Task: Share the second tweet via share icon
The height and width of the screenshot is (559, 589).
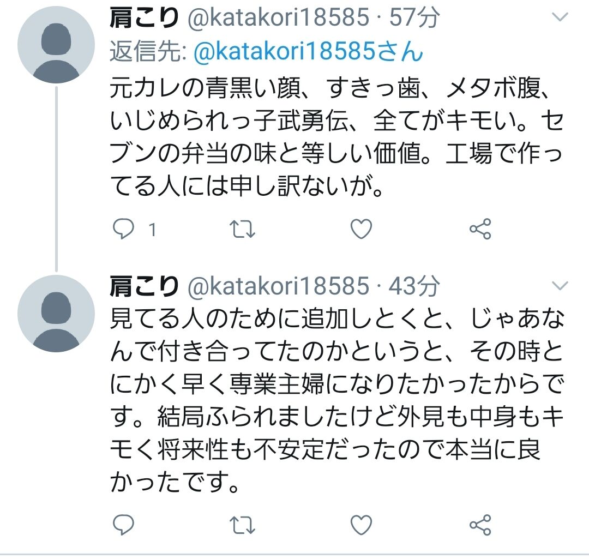Action: tap(480, 525)
